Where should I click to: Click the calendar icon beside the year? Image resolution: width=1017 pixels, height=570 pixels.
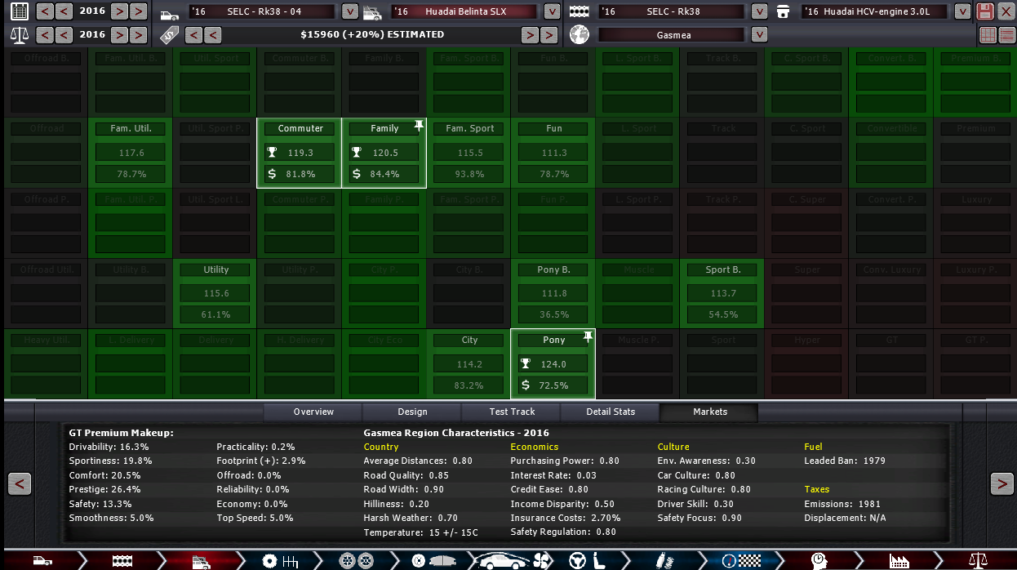pos(20,11)
